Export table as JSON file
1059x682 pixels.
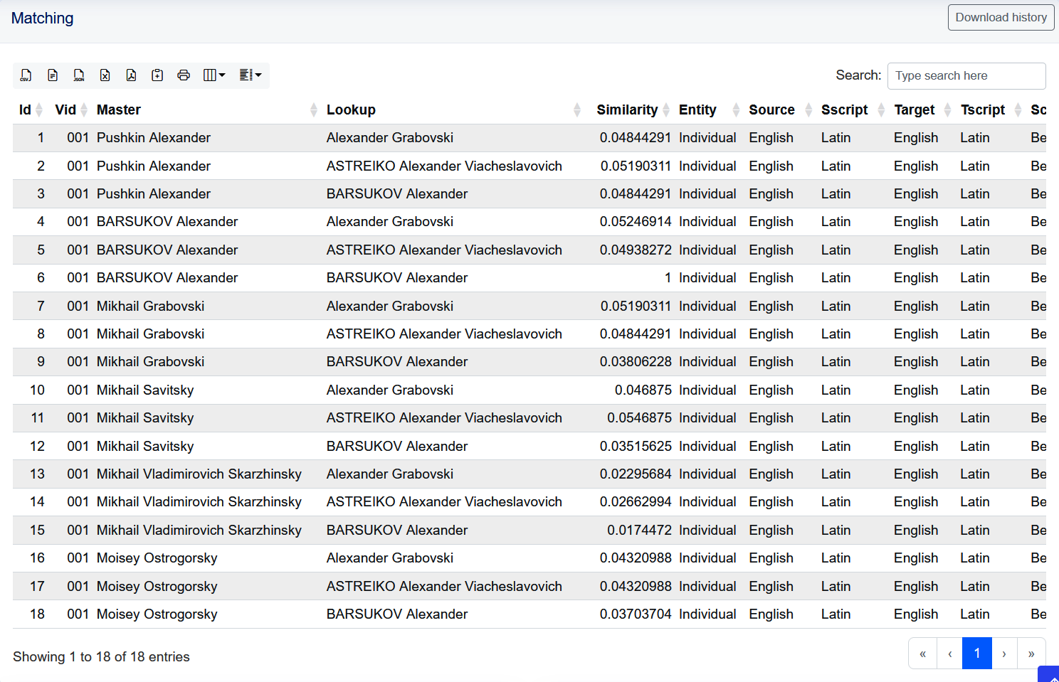click(x=79, y=75)
